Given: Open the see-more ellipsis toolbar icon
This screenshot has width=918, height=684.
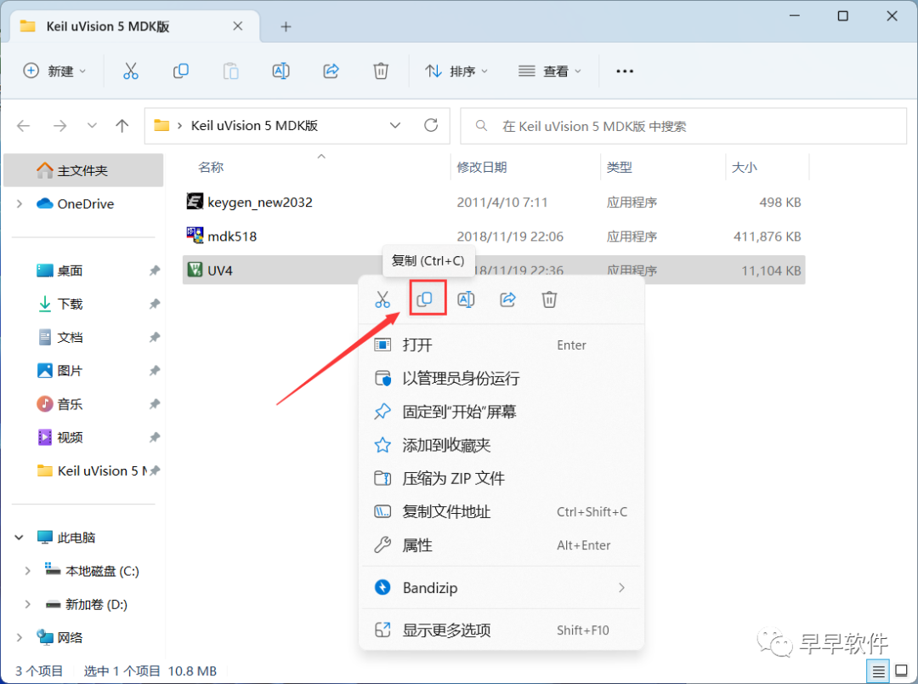Looking at the screenshot, I should click(625, 71).
